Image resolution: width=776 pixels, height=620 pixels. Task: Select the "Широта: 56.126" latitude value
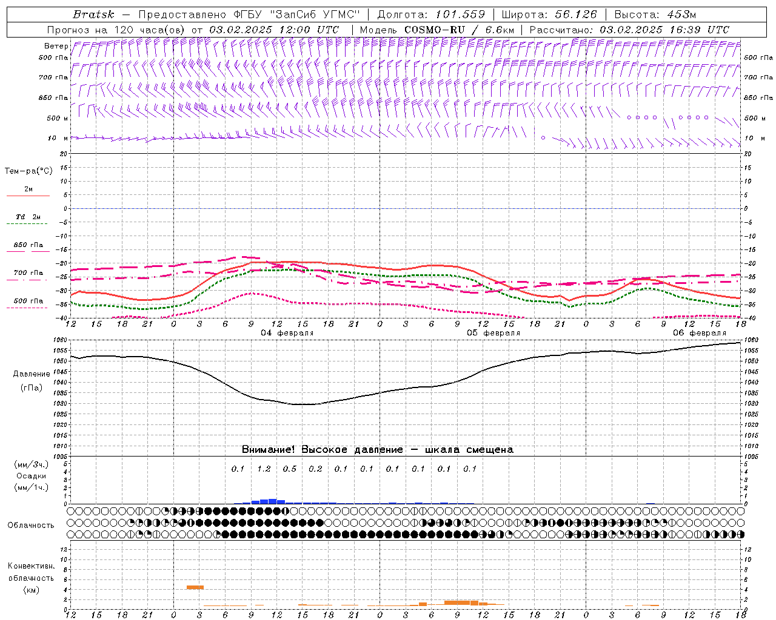point(549,15)
